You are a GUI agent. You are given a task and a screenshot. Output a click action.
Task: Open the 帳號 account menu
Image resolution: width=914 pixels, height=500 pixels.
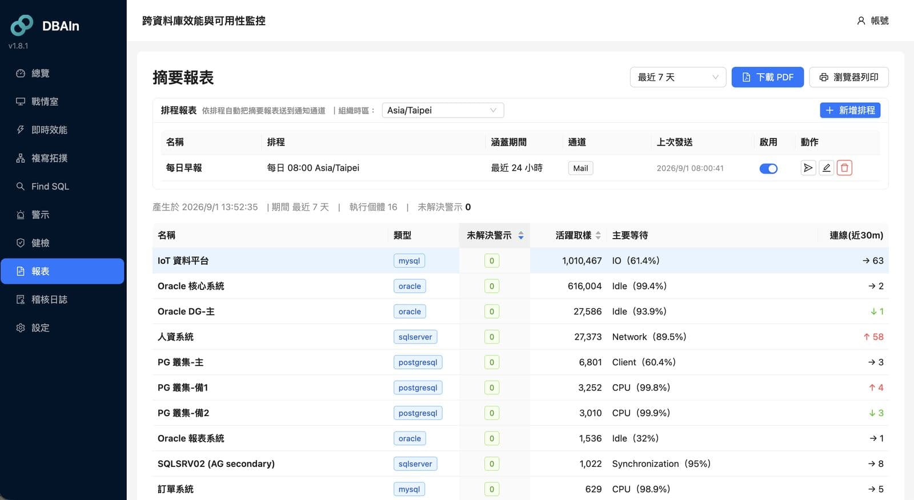(x=872, y=21)
